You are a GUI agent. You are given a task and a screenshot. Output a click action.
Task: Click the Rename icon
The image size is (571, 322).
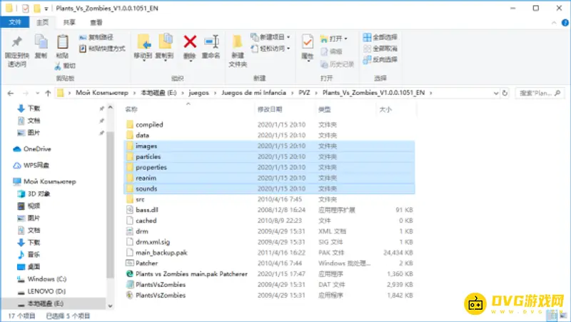[211, 41]
